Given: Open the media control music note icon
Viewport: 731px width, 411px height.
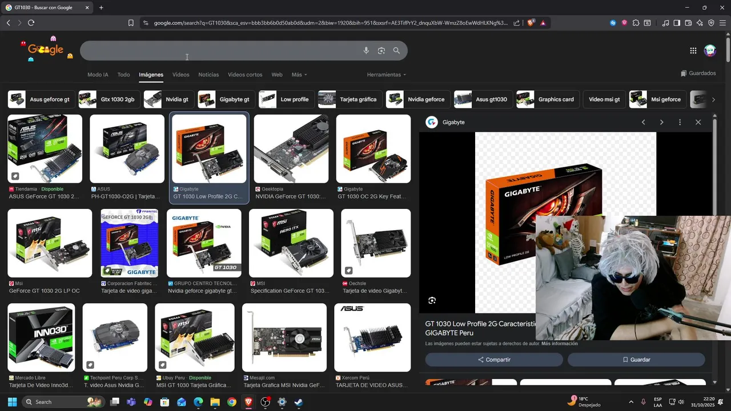Looking at the screenshot, I should coord(665,23).
